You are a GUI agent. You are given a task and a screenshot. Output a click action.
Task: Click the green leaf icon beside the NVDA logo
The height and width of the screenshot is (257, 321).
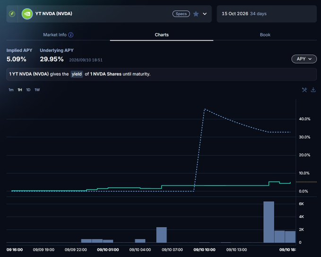point(12,14)
